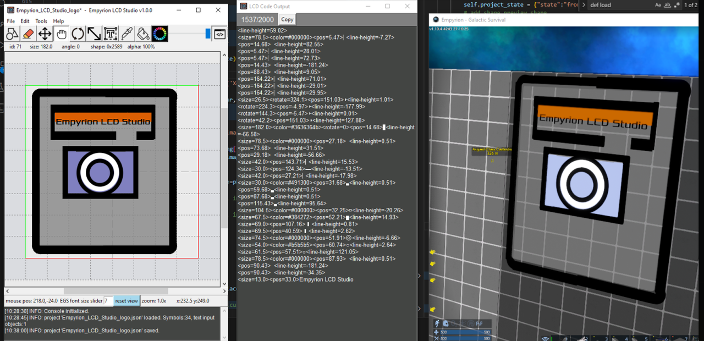This screenshot has width=704, height=341.
Task: Select the Hand pan tool
Action: pos(62,34)
